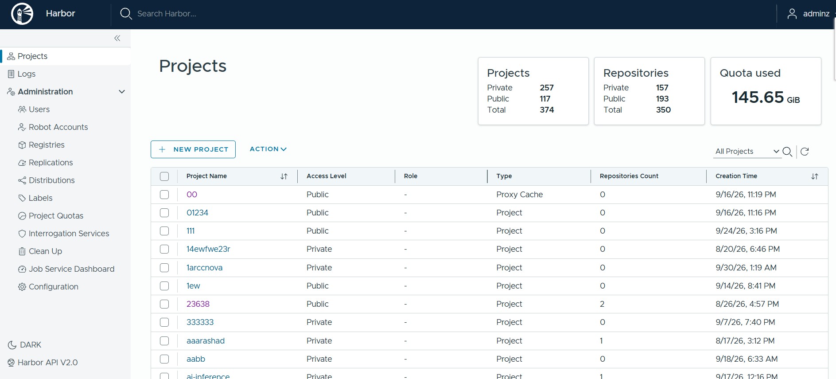Click the Harbor lighthouse logo

pos(22,14)
